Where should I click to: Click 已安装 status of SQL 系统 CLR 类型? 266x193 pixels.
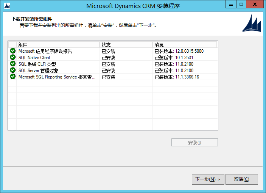coord(108,64)
